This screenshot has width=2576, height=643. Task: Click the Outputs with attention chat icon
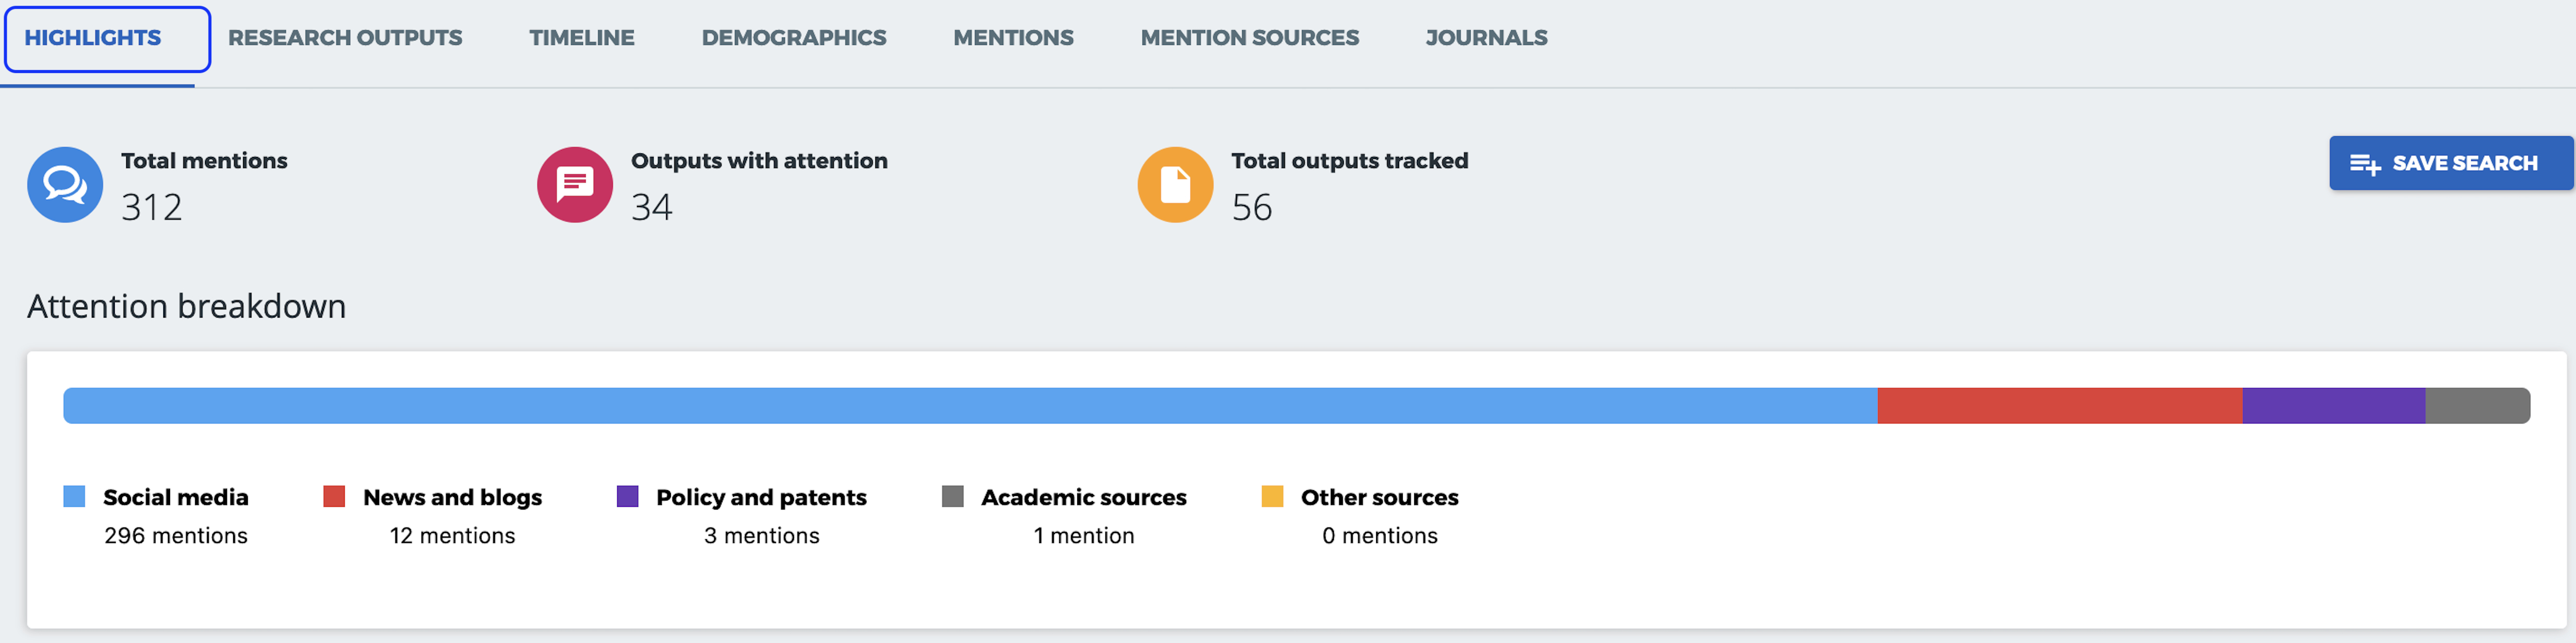click(575, 185)
